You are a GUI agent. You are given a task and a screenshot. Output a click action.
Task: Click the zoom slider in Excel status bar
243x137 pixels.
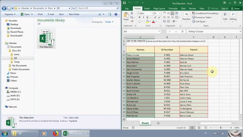coord(221,128)
